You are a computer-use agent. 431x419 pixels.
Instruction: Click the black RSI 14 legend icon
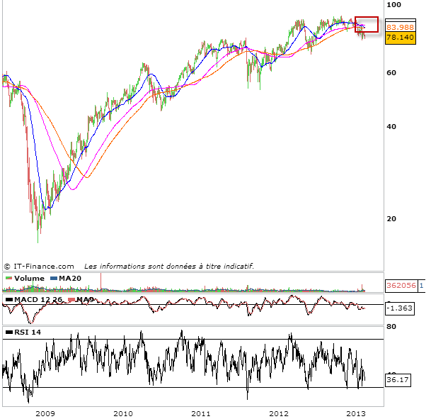click(x=8, y=332)
